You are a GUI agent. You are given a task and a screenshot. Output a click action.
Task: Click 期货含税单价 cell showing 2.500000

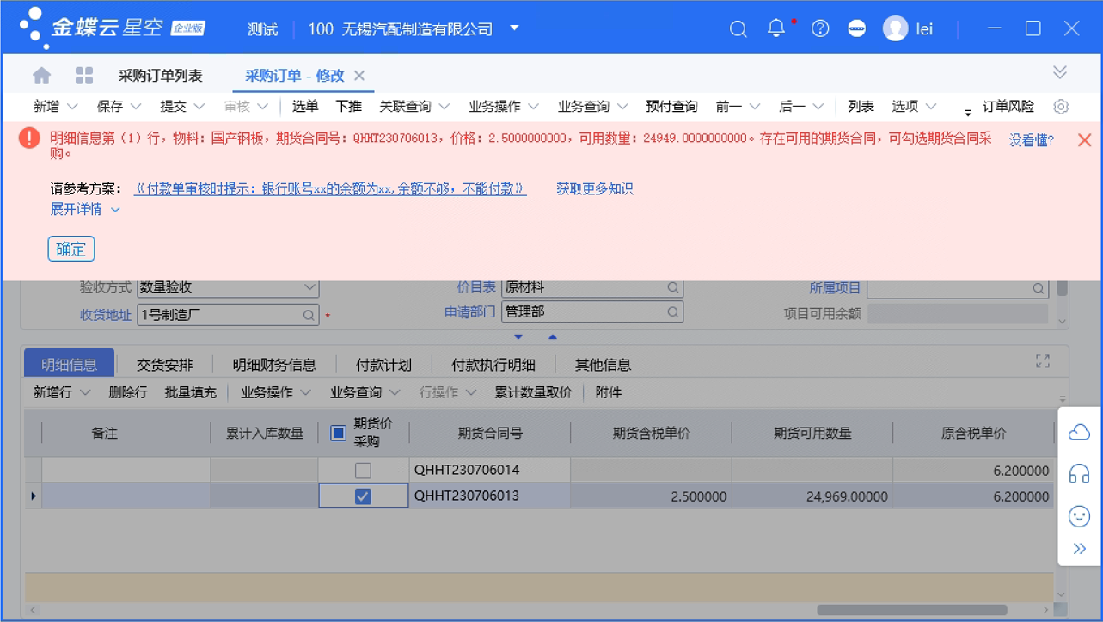651,496
